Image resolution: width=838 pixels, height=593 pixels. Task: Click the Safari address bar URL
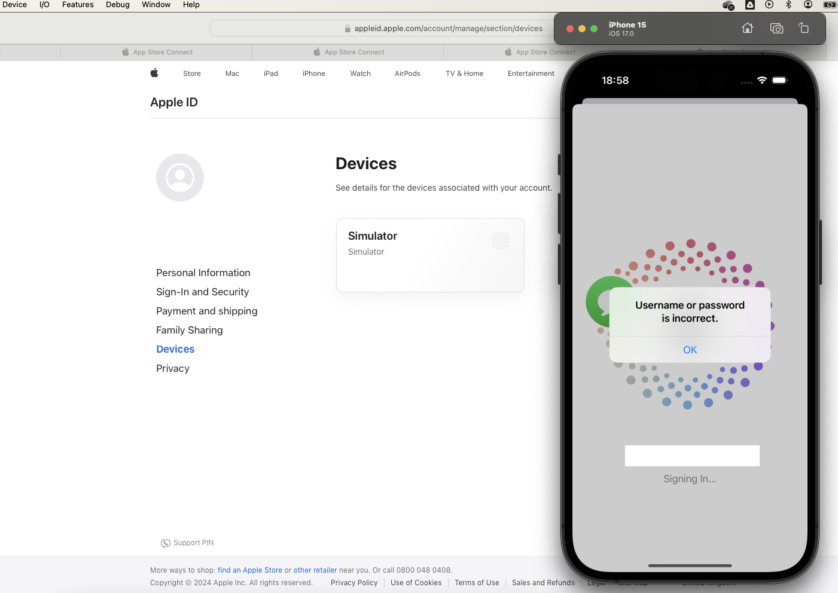[449, 29]
